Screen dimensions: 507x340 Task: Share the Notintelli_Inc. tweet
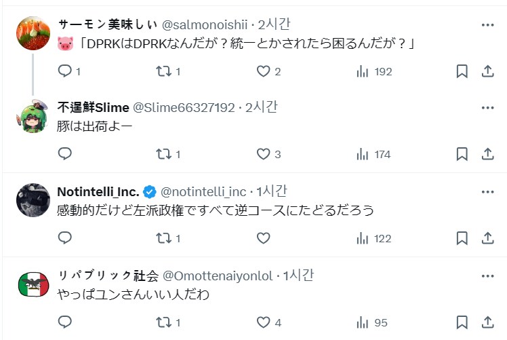pyautogui.click(x=487, y=238)
